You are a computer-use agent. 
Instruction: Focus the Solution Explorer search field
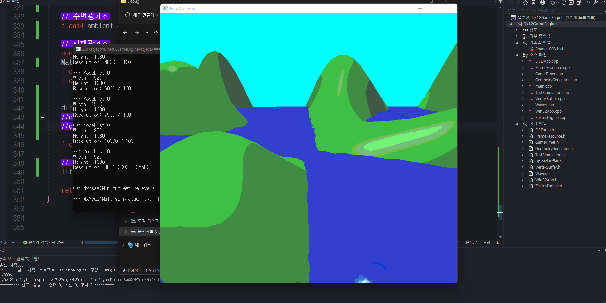point(555,10)
